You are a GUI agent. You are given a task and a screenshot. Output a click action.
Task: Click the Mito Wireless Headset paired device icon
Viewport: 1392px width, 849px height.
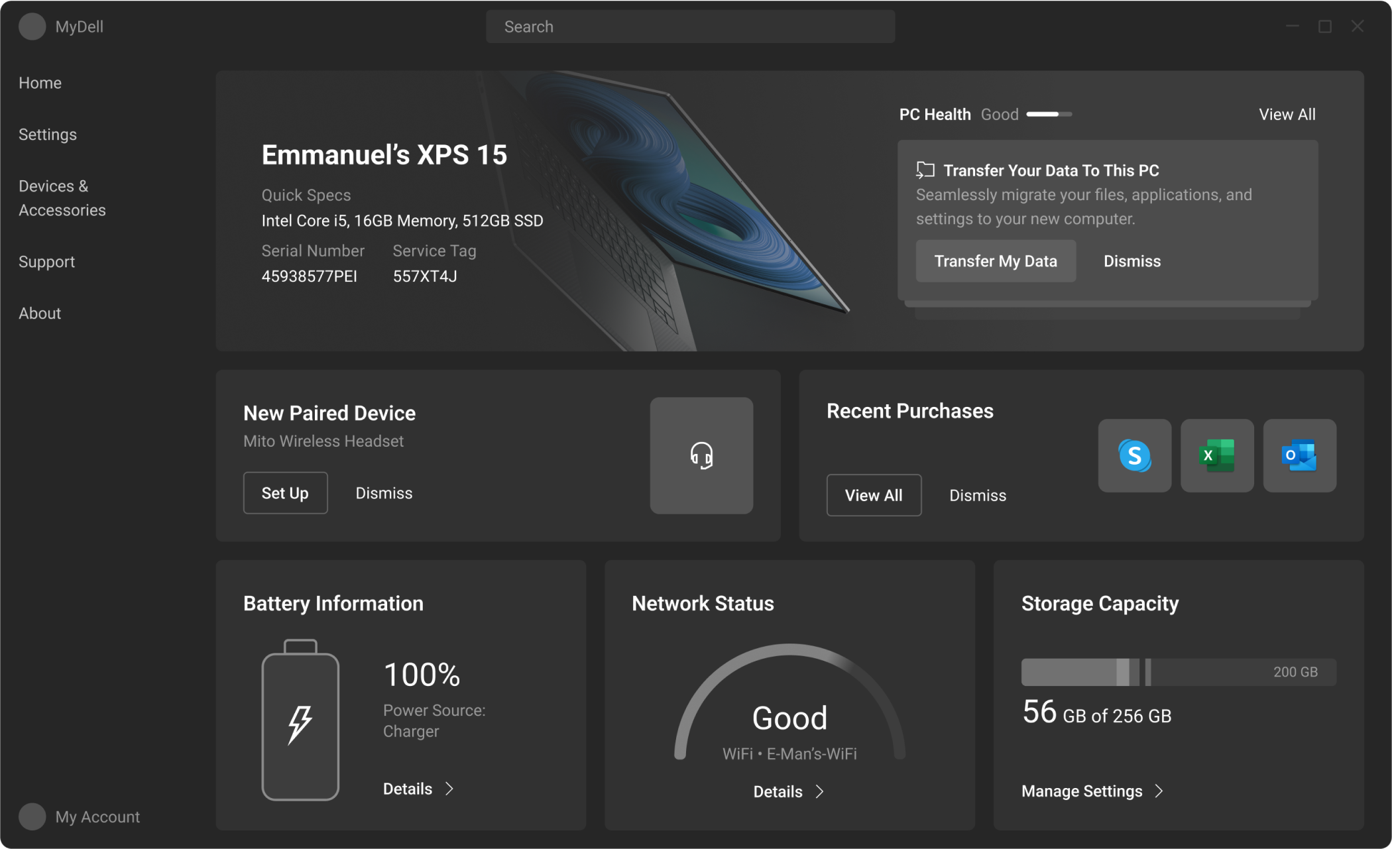pos(702,456)
